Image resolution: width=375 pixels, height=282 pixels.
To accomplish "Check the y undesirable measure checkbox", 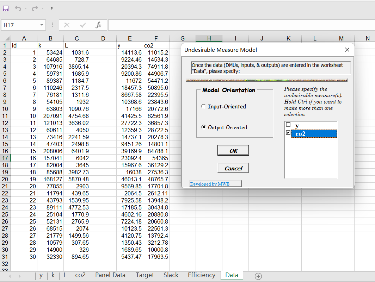I will point(288,125).
